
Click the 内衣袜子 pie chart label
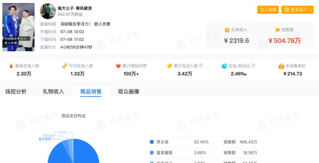click(49, 136)
